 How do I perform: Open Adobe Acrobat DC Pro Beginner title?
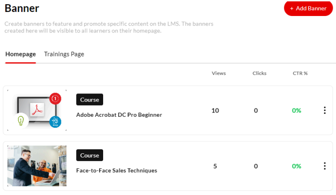(119, 115)
